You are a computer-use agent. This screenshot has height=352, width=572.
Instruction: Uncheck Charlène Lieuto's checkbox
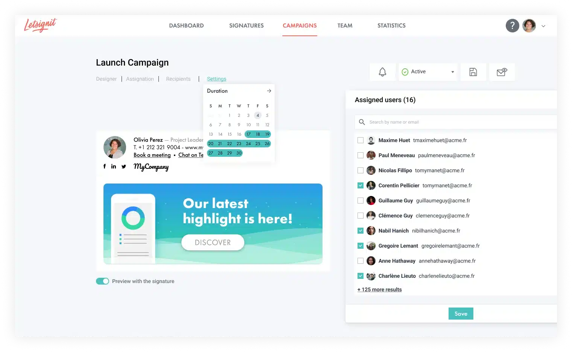pyautogui.click(x=361, y=276)
